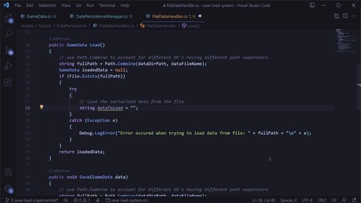Open the Help menu

tap(125, 5)
